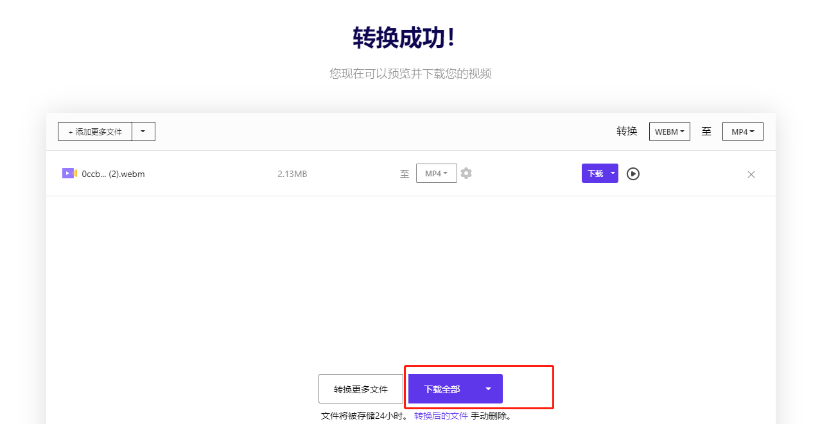The width and height of the screenshot is (820, 424).
Task: Open settings gear for the webm file
Action: (x=466, y=173)
